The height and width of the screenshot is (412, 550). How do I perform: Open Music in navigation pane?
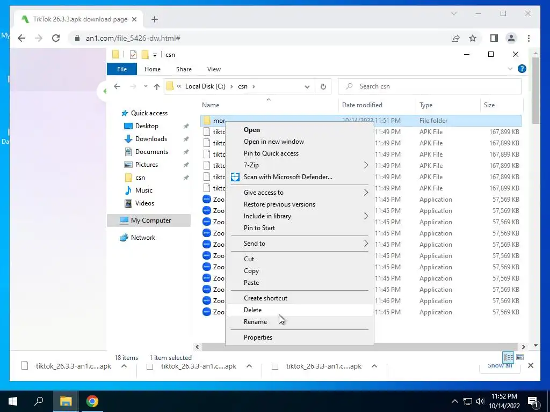click(143, 190)
